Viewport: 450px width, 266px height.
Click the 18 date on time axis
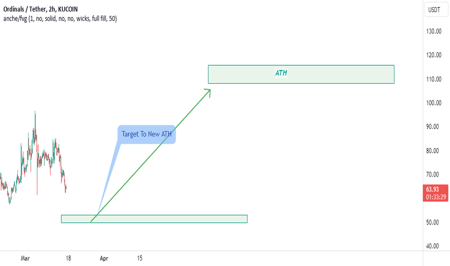click(x=68, y=258)
